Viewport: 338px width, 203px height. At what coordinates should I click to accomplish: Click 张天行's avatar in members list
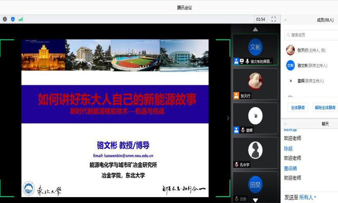click(290, 50)
